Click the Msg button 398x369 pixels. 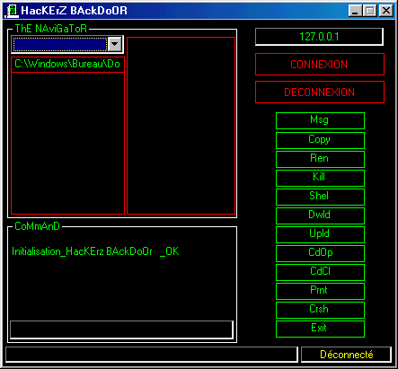click(320, 120)
